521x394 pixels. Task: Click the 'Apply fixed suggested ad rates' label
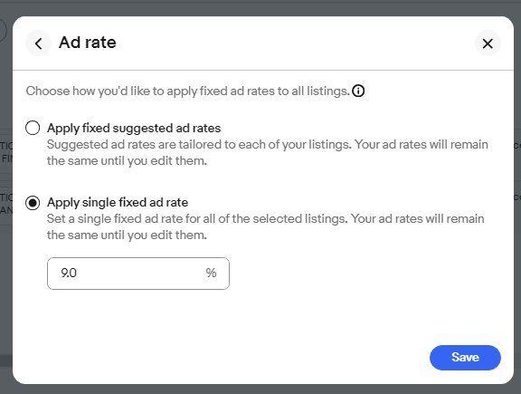click(134, 128)
